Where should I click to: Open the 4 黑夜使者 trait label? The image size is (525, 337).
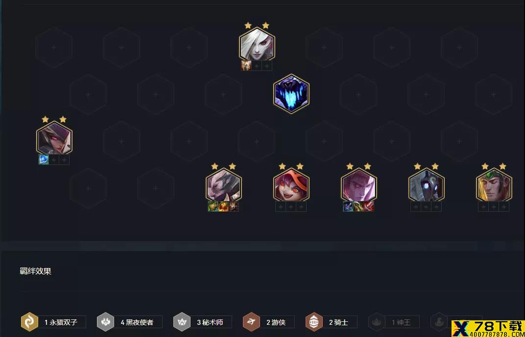(137, 322)
